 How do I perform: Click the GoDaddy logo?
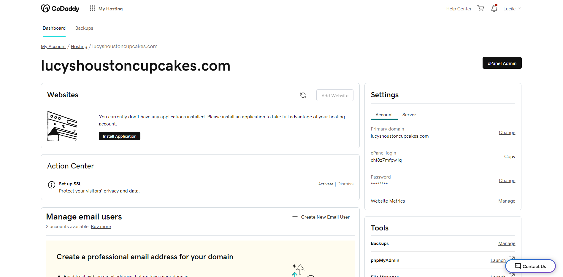(x=60, y=8)
